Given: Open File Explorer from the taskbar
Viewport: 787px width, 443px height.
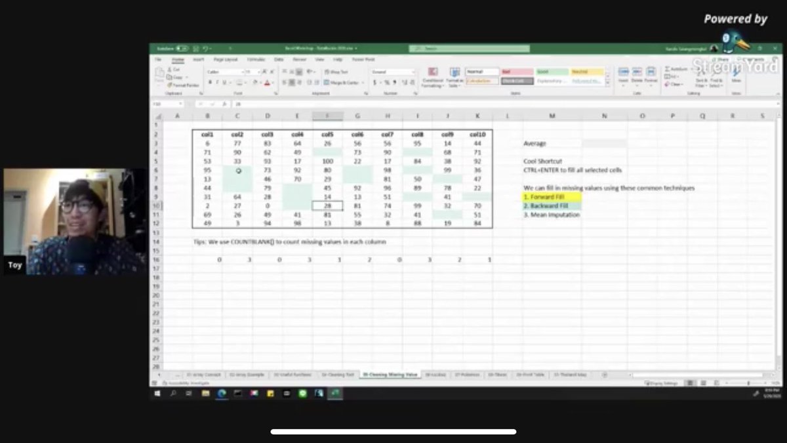Looking at the screenshot, I should (205, 393).
